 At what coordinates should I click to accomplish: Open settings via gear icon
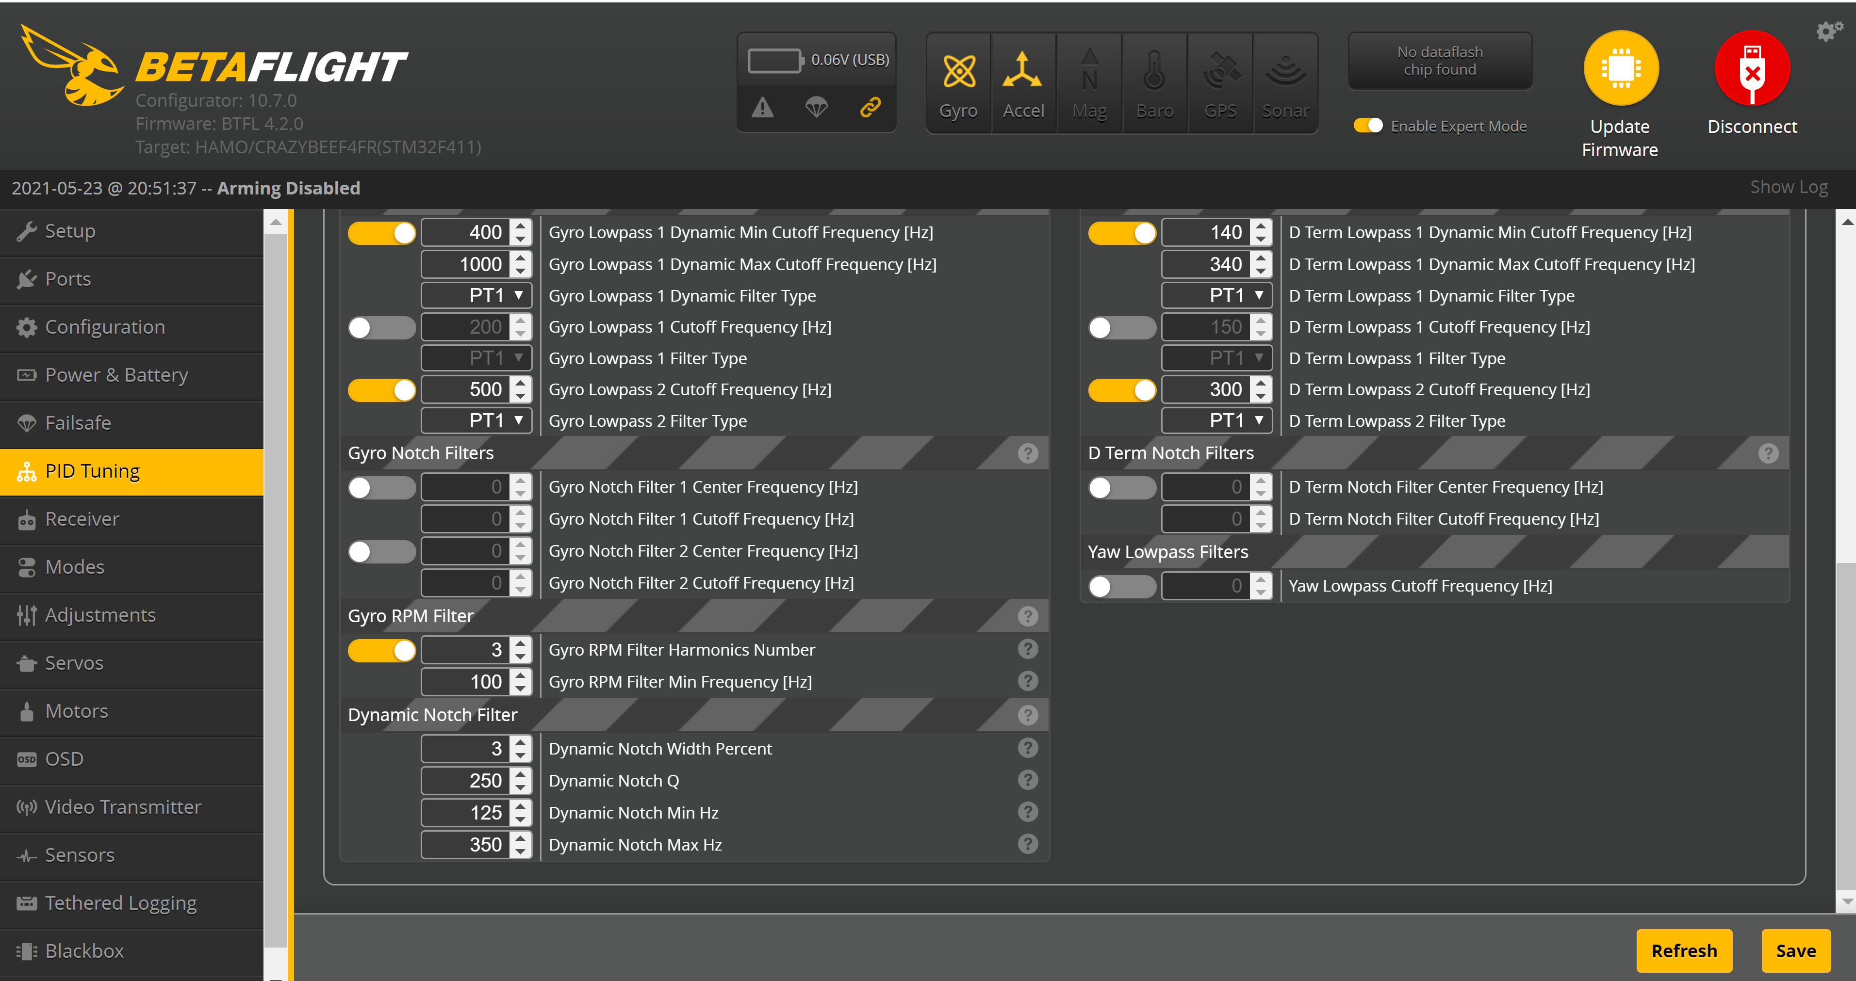(1829, 31)
